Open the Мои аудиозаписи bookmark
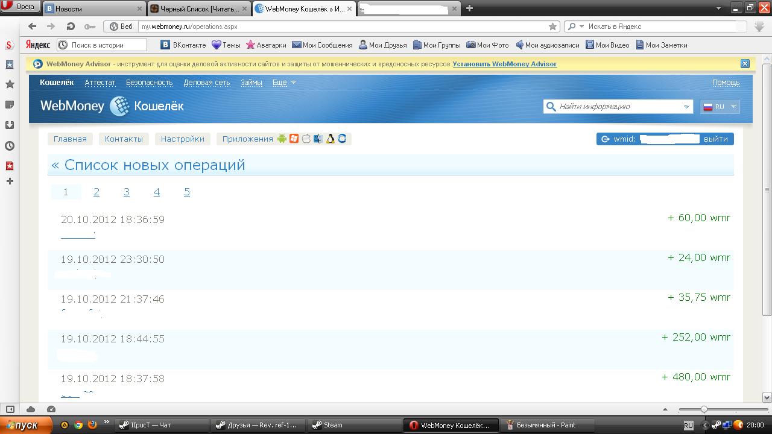The width and height of the screenshot is (772, 434). point(547,45)
